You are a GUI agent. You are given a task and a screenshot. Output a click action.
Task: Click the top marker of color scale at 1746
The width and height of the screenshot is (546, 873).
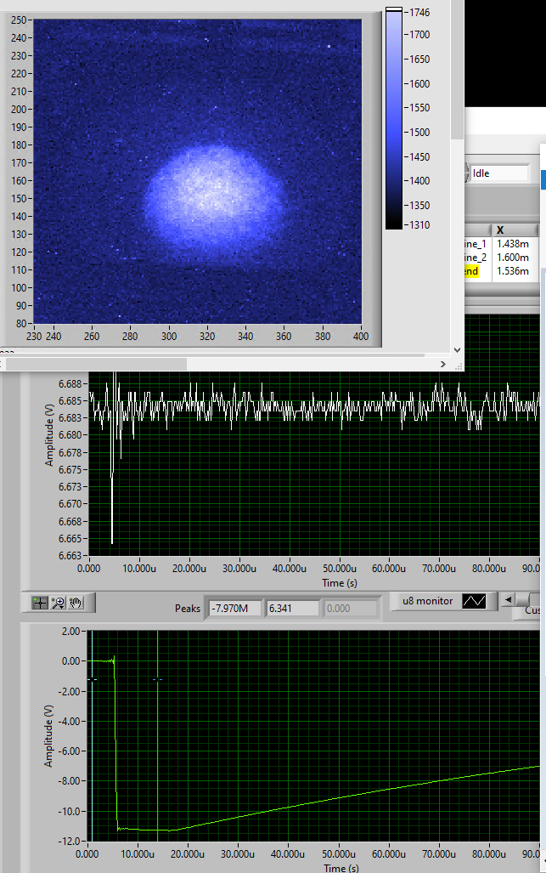click(x=394, y=10)
